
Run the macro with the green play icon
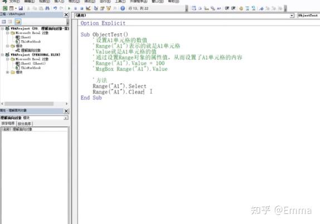[69, 8]
